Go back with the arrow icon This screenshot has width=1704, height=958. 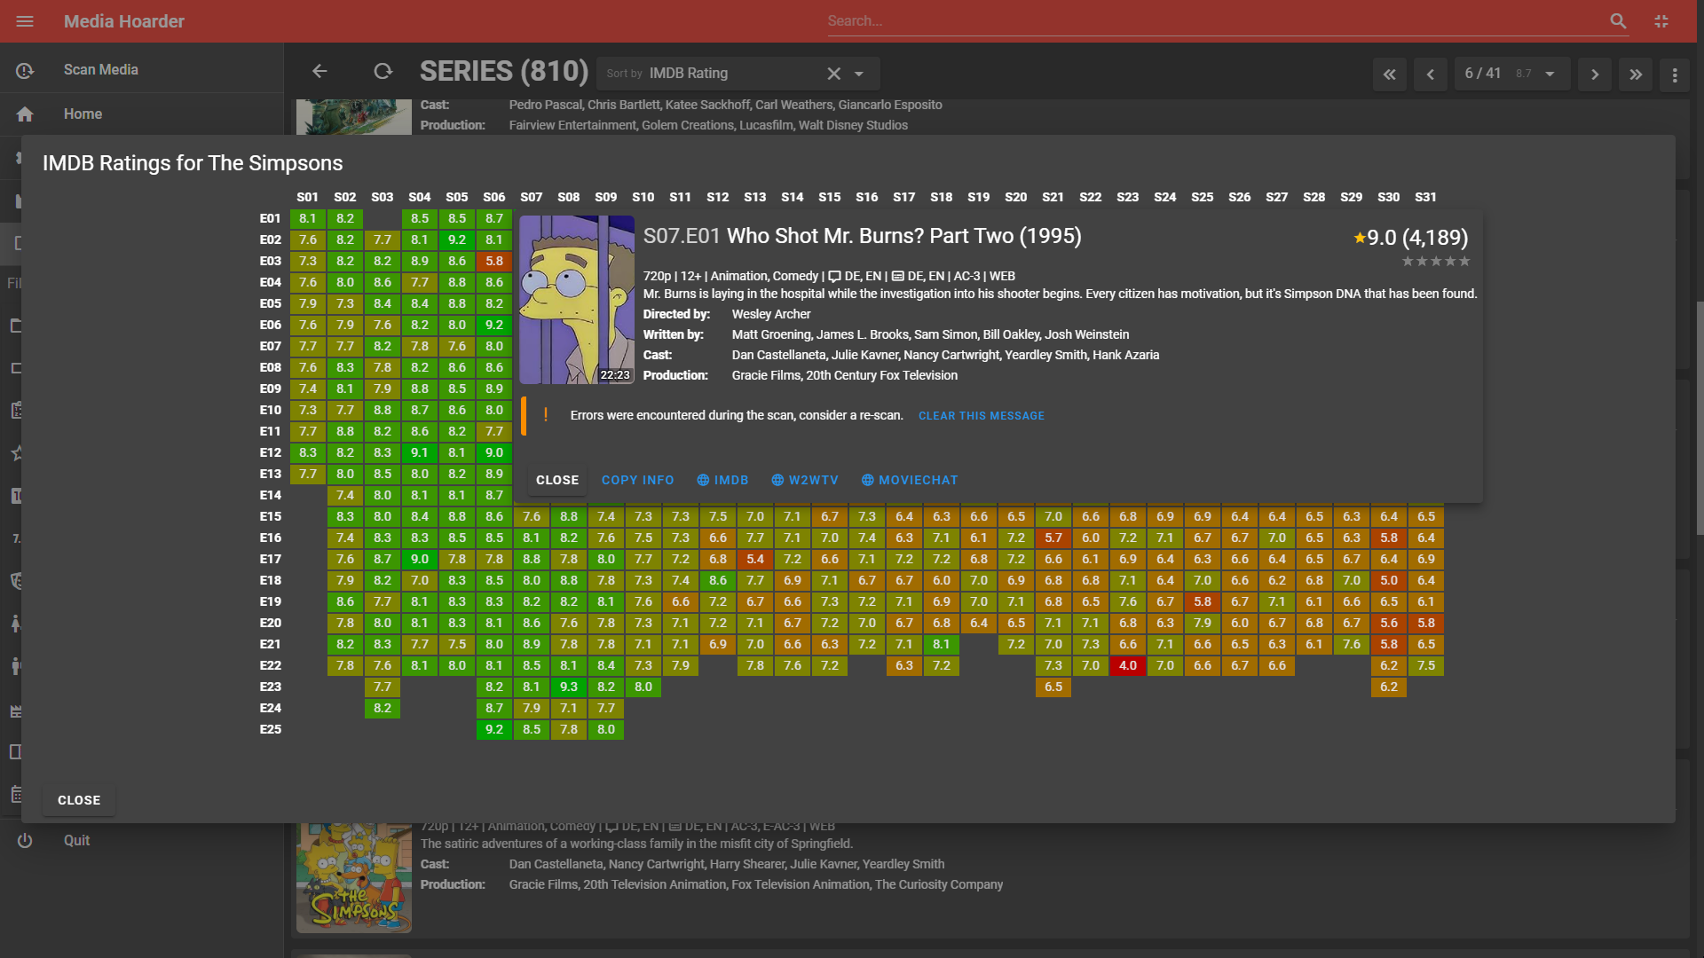tap(319, 72)
